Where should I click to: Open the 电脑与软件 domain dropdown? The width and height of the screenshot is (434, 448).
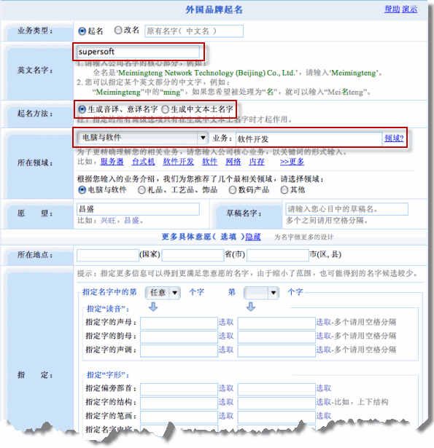pos(142,138)
